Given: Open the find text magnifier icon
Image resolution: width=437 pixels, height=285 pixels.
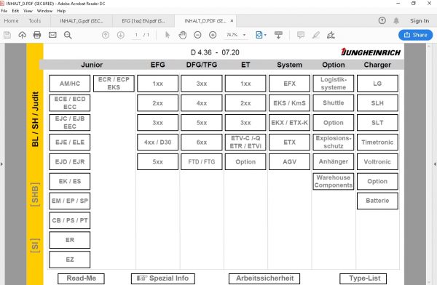Looking at the screenshot, I should click(68, 35).
